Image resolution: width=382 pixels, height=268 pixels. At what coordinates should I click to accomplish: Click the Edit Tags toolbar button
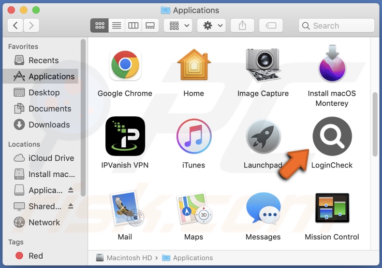point(271,25)
